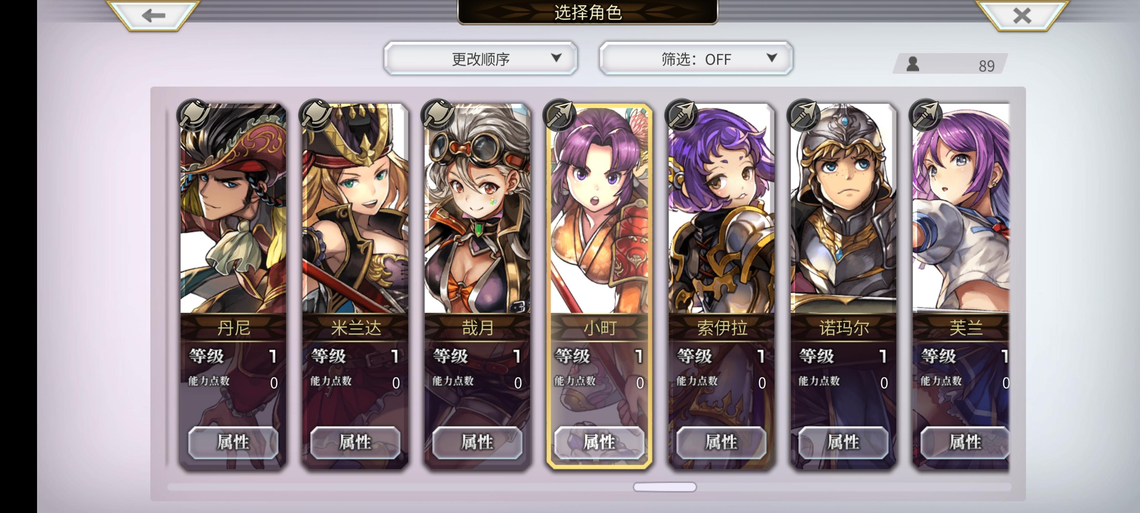The height and width of the screenshot is (513, 1140).
Task: Open 属性 for 丹尼
Action: [233, 442]
